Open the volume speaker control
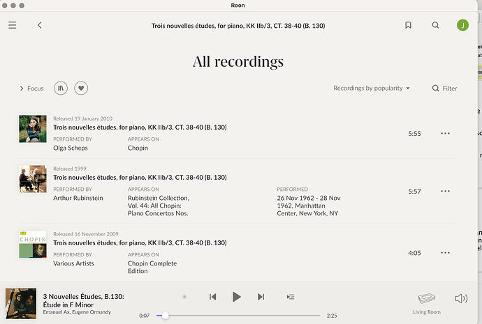482x324 pixels. [x=461, y=298]
